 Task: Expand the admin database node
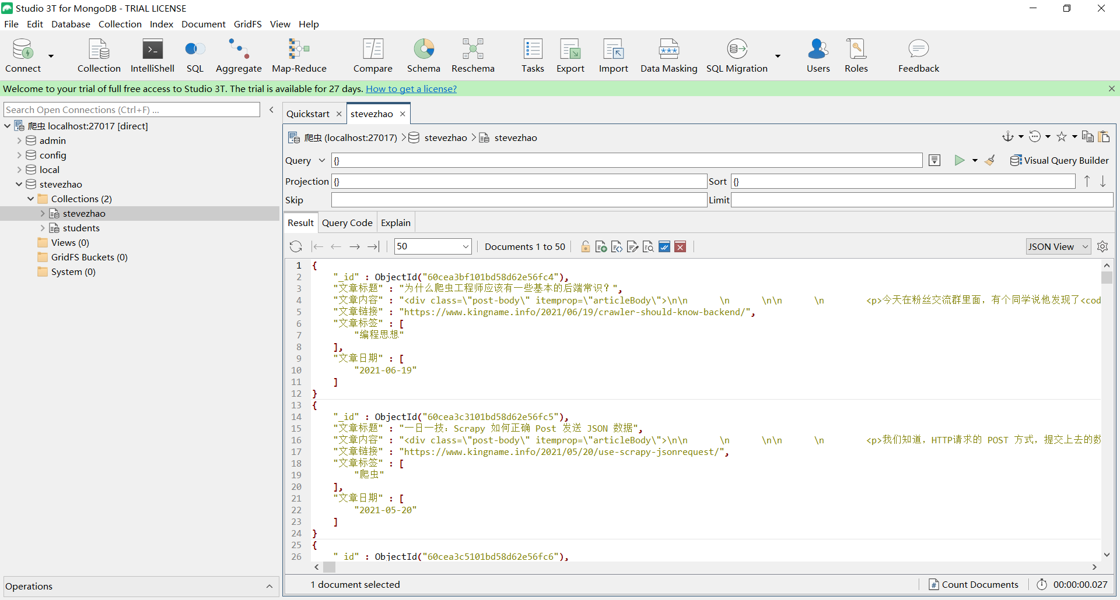click(x=19, y=140)
